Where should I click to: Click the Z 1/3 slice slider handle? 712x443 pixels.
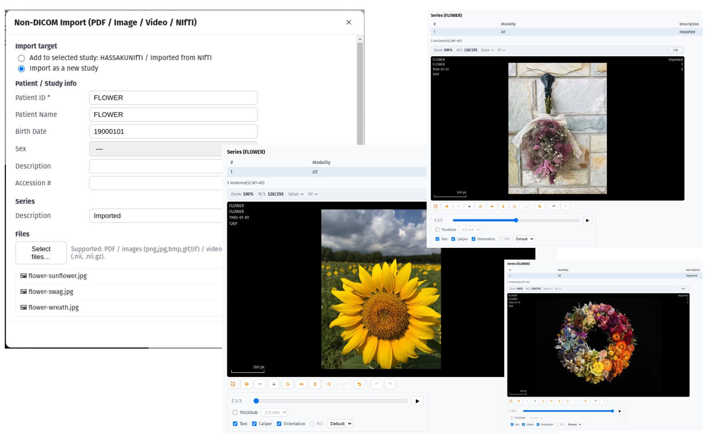point(256,401)
